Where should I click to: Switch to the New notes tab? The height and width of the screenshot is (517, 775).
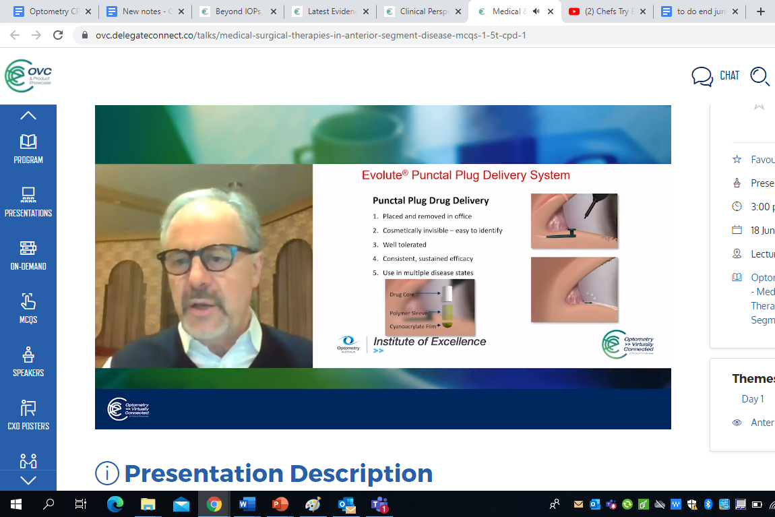(x=145, y=11)
